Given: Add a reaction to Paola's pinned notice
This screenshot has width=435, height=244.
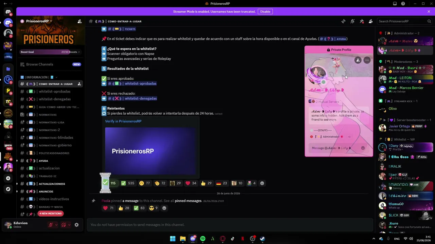Looking at the screenshot, I should point(164,208).
